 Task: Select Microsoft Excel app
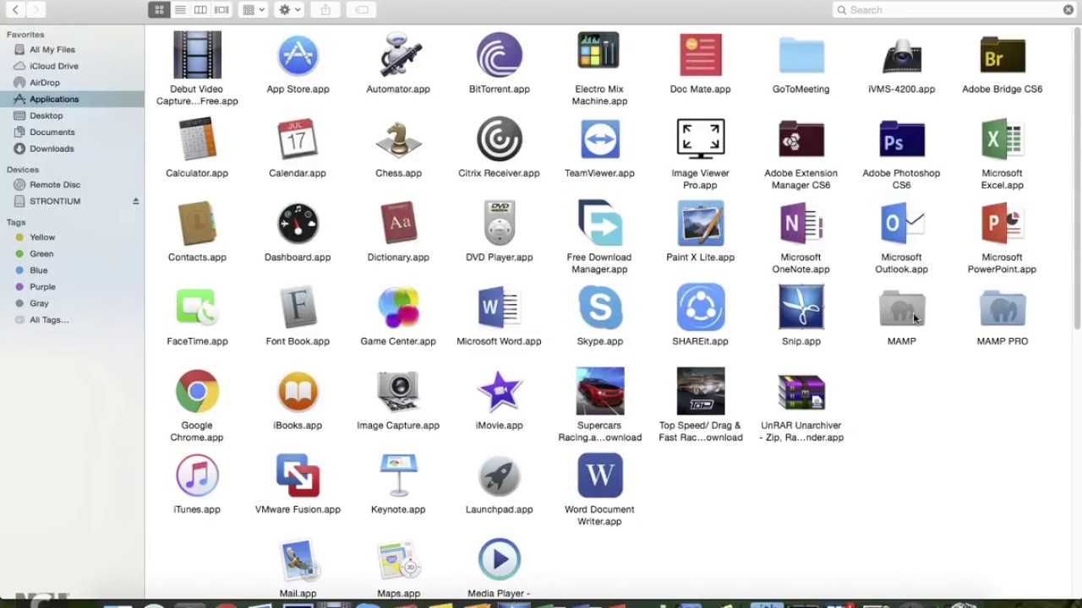pyautogui.click(x=1002, y=139)
